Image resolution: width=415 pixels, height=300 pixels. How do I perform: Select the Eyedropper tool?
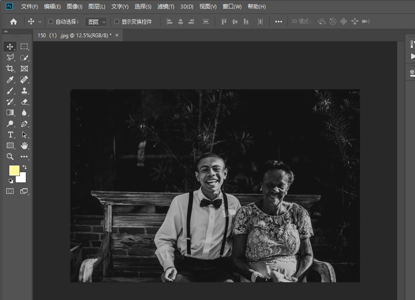pos(10,80)
